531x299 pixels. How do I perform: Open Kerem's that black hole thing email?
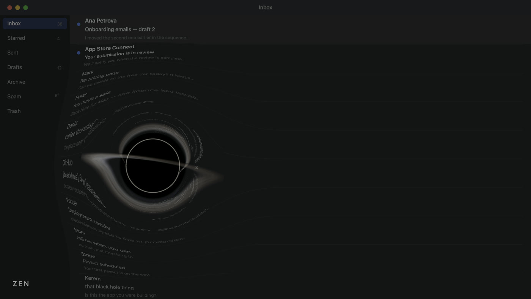[x=121, y=287]
